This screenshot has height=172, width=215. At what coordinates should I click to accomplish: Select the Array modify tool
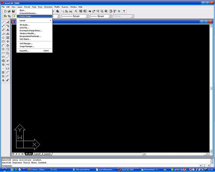8,38
